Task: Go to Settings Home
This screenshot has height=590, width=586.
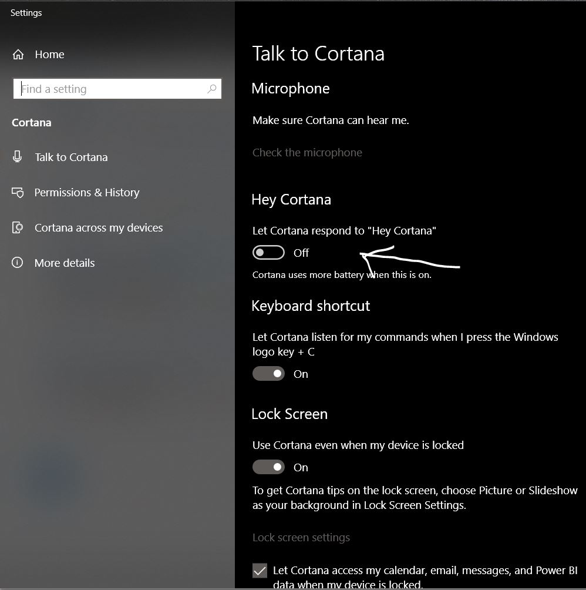Action: (x=50, y=55)
